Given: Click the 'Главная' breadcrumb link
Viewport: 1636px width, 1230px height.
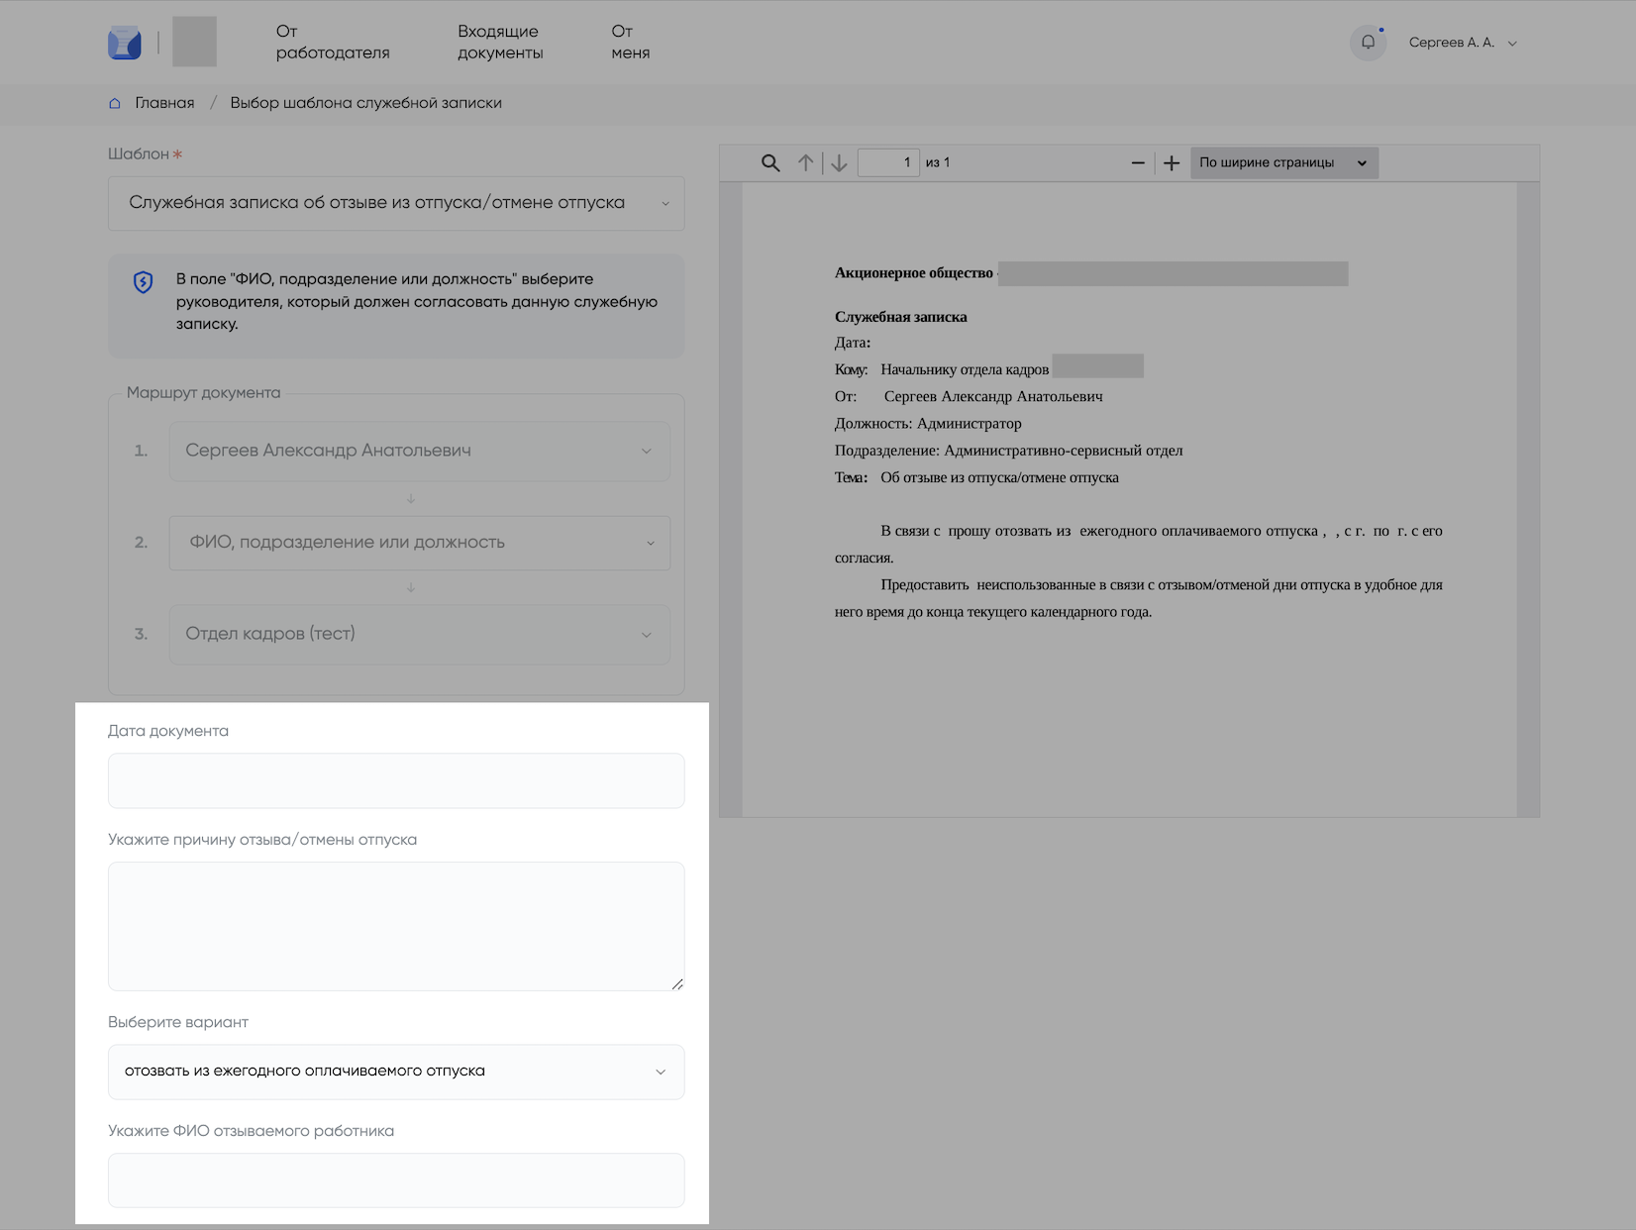Looking at the screenshot, I should (164, 103).
